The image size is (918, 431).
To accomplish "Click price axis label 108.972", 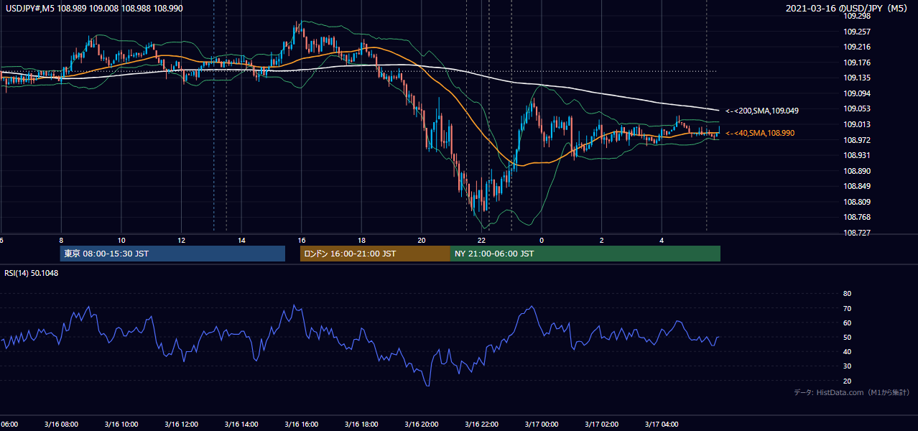I will pyautogui.click(x=857, y=140).
